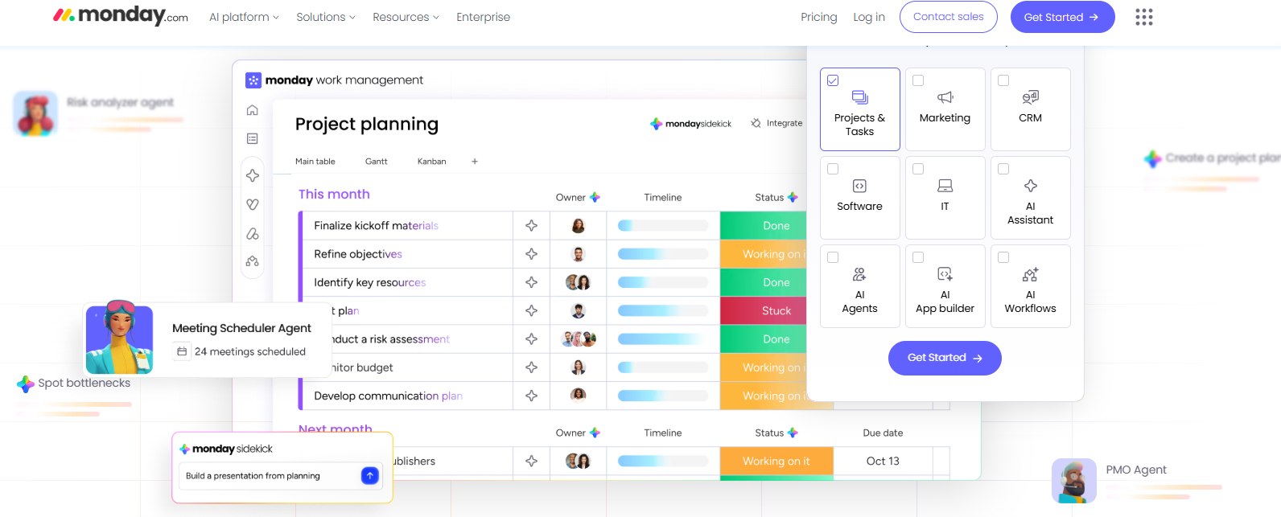
Task: Open mondaysidekick in Project planning header
Action: [x=691, y=124]
